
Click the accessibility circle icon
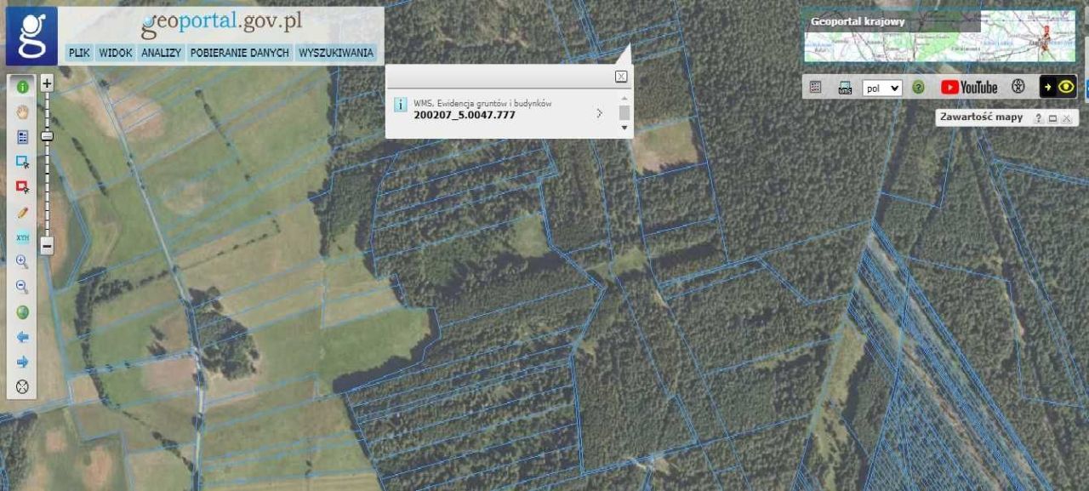pyautogui.click(x=1018, y=87)
